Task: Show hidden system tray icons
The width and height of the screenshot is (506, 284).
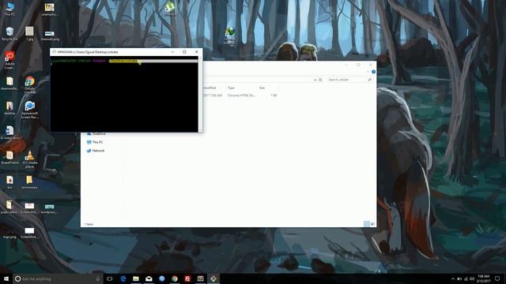Action: (x=453, y=278)
